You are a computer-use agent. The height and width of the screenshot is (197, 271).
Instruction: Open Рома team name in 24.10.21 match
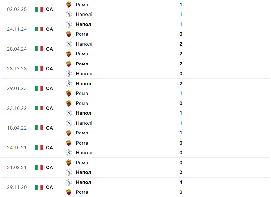[x=82, y=143]
